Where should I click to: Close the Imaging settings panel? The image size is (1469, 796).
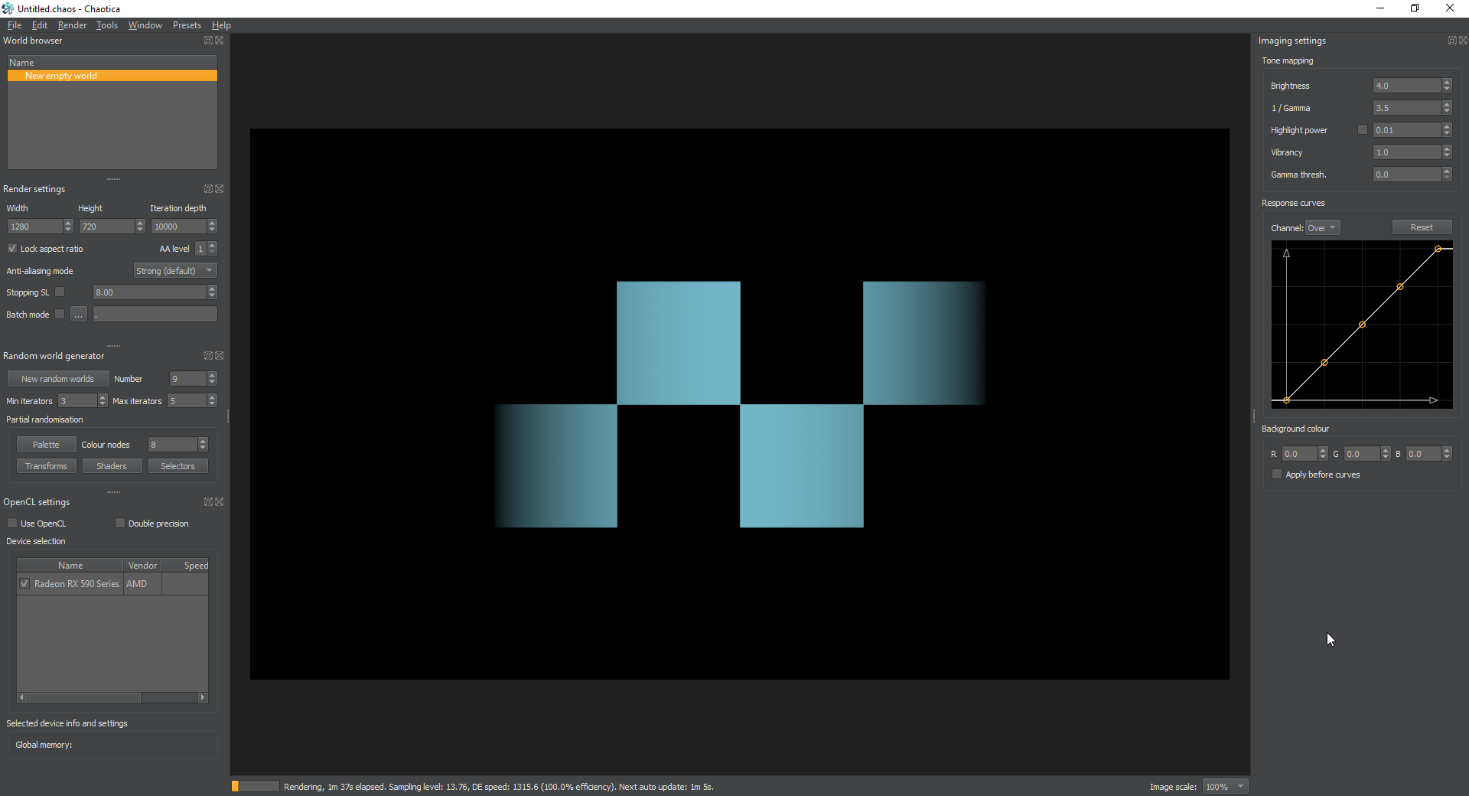(x=1464, y=41)
